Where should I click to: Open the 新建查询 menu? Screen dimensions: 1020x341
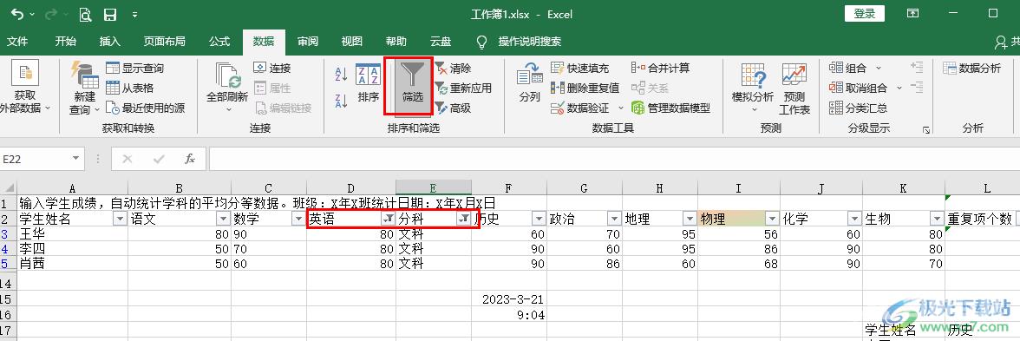click(84, 88)
